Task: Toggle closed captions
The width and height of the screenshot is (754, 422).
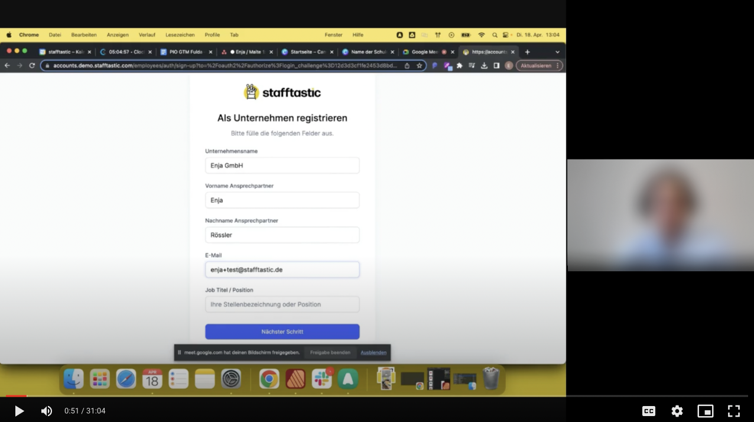Action: [649, 411]
